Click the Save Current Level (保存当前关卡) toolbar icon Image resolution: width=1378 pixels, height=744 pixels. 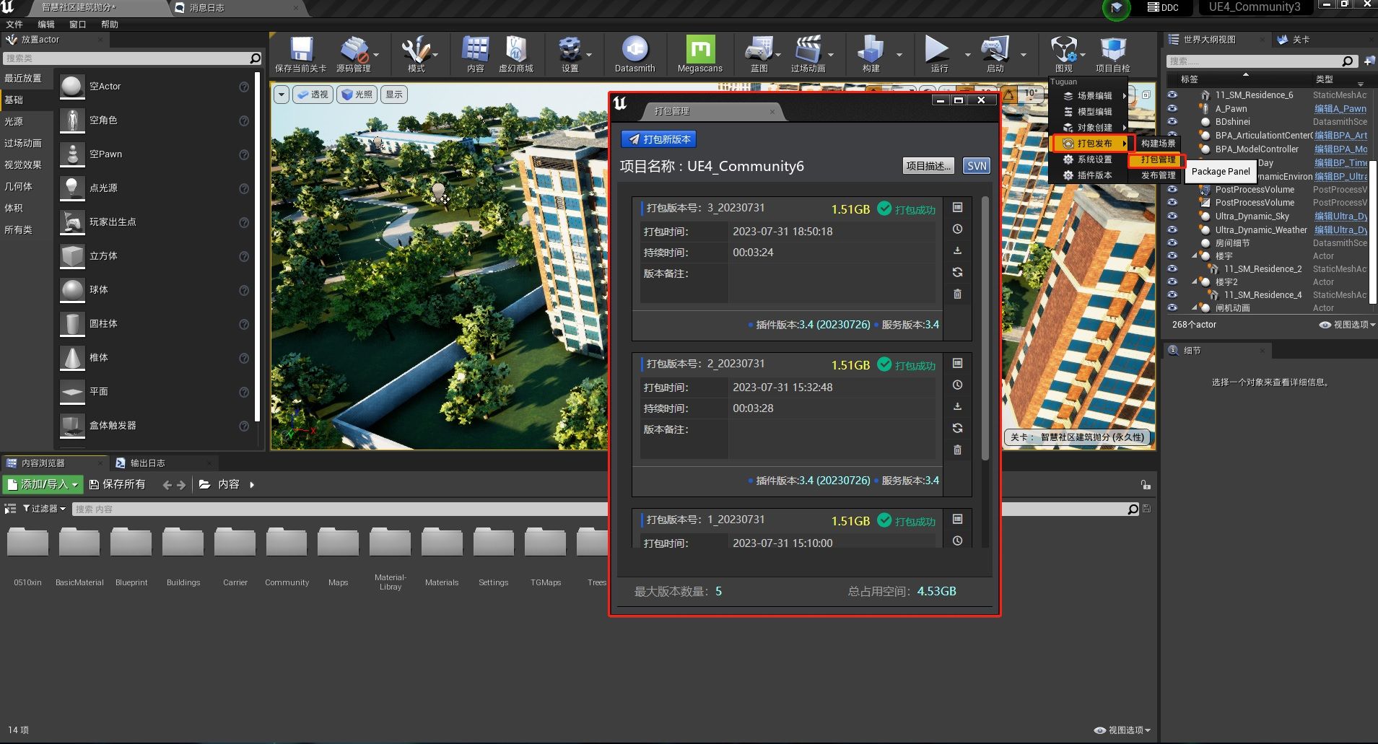pos(301,49)
